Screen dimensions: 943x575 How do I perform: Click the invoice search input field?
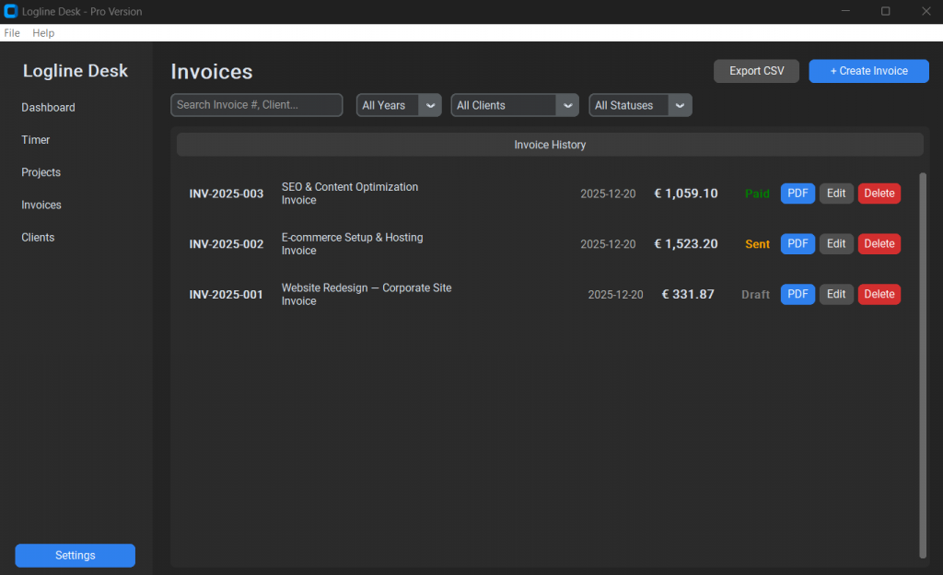point(256,105)
